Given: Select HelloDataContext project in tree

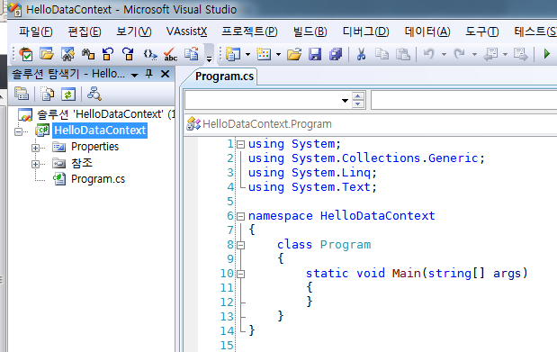Looking at the screenshot, I should [100, 131].
